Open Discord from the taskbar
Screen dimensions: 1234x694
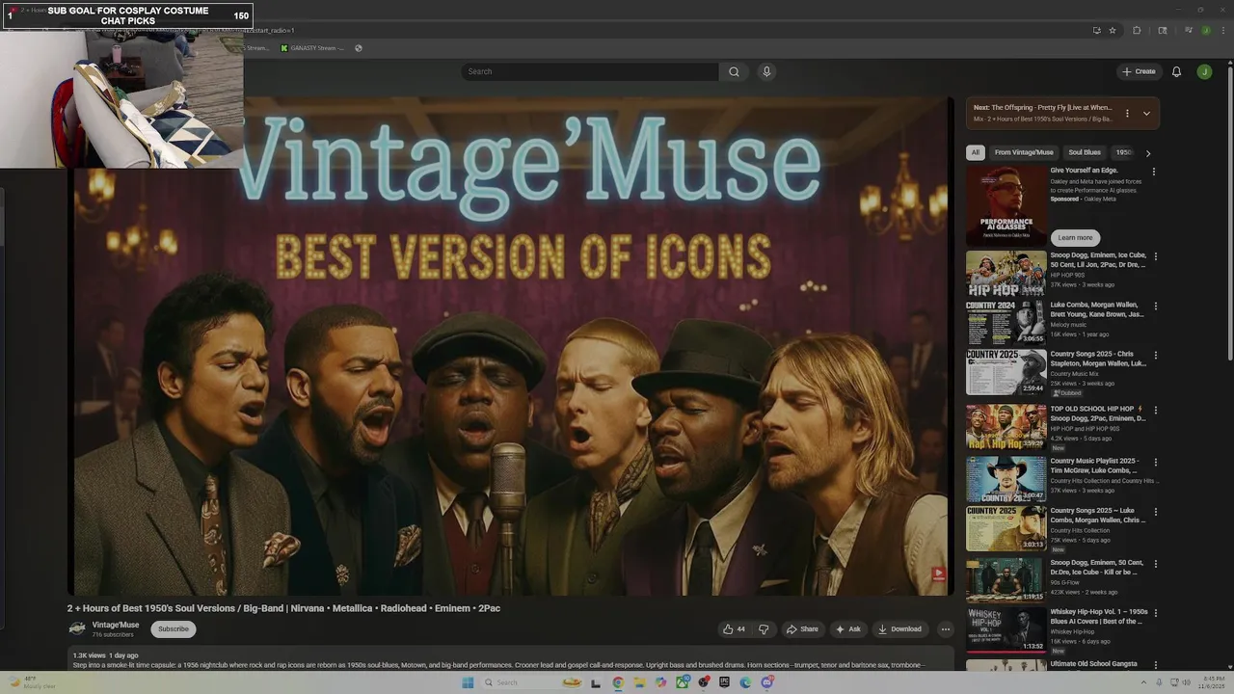766,682
